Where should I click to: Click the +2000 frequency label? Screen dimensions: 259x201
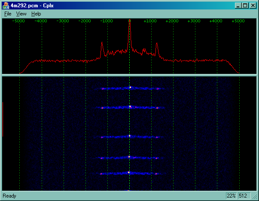(172, 21)
